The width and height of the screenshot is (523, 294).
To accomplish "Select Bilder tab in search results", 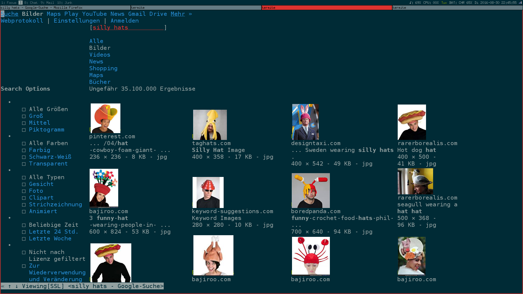I will 100,48.
